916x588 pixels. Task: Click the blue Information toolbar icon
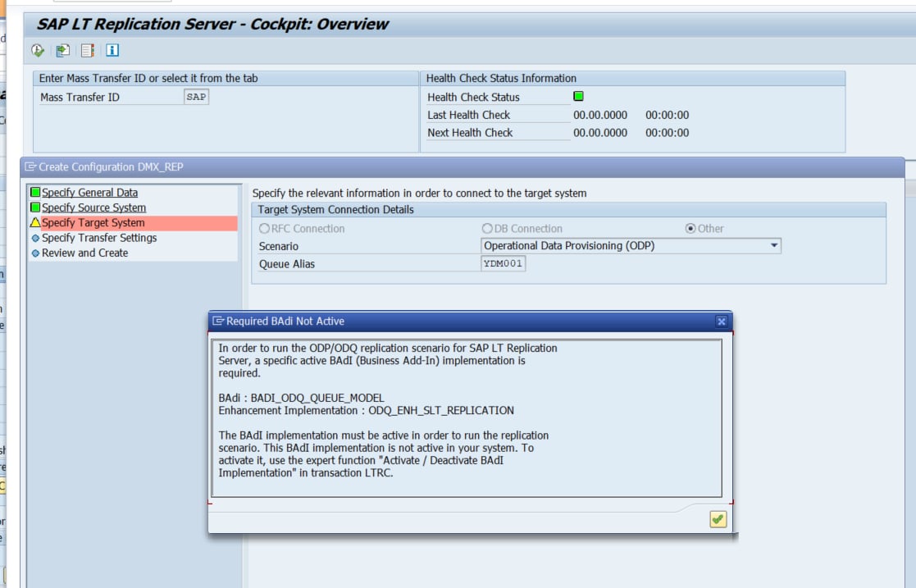pos(112,51)
